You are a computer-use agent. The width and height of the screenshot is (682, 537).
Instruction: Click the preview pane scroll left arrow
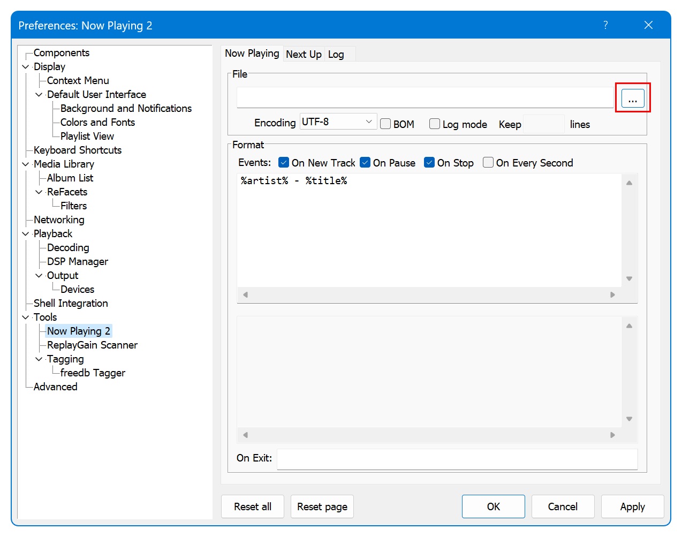pyautogui.click(x=245, y=435)
